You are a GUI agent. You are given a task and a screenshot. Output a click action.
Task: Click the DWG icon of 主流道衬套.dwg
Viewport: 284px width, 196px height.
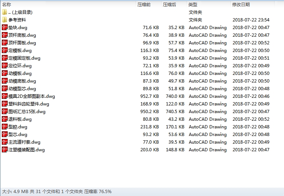click(x=4, y=142)
